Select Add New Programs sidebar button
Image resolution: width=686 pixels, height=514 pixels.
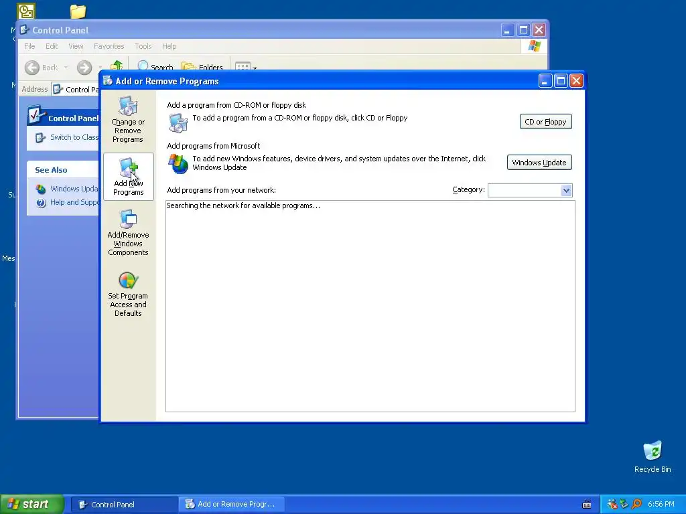pyautogui.click(x=129, y=177)
